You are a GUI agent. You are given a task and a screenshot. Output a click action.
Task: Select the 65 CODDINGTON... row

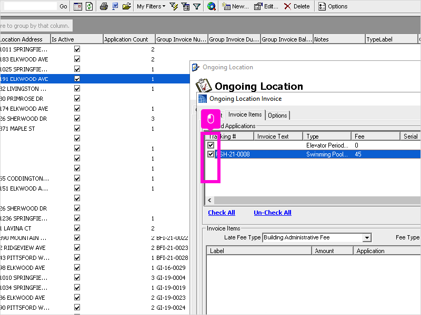pyautogui.click(x=95, y=178)
